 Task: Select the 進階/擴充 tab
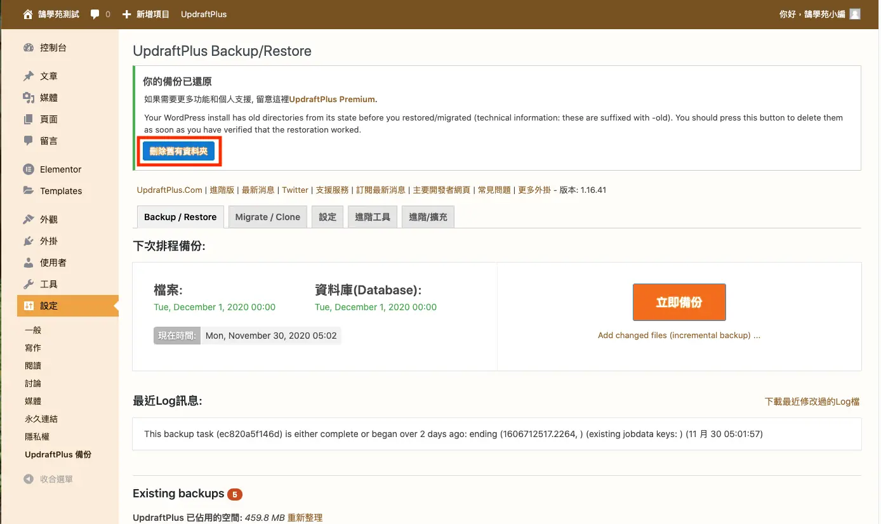pos(428,217)
